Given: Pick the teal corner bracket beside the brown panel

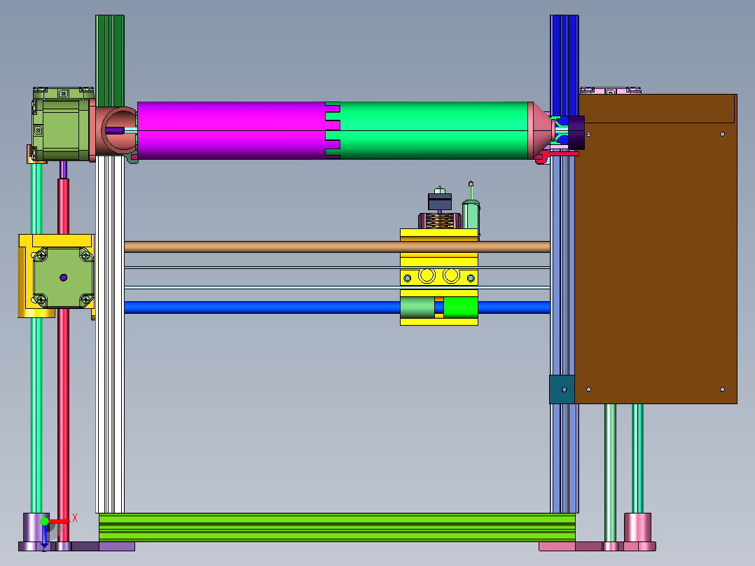Looking at the screenshot, I should point(562,389).
